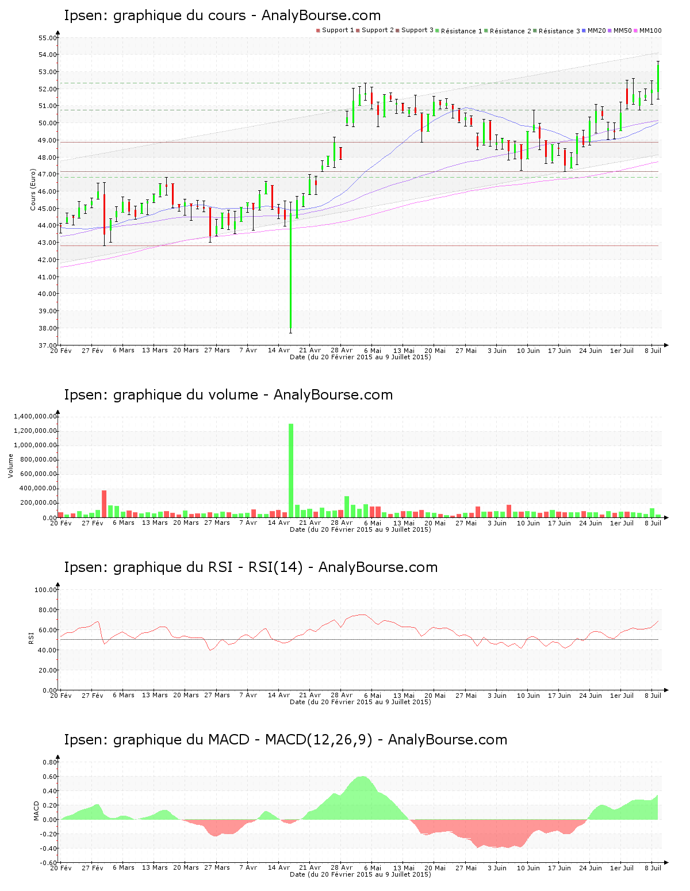This screenshot has height=891, width=690.
Task: Click the '60.00' RSI axis label
Action: coord(48,630)
